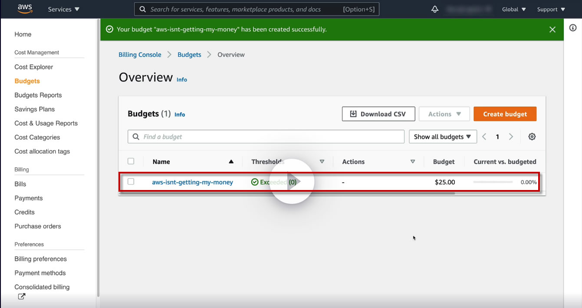Open the notifications bell icon

coord(435,9)
